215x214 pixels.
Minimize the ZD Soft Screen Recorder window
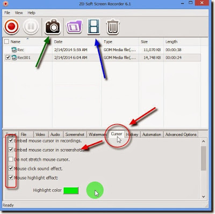pos(182,3)
